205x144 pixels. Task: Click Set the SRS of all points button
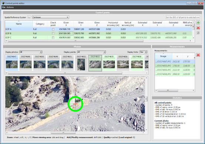click(183, 17)
